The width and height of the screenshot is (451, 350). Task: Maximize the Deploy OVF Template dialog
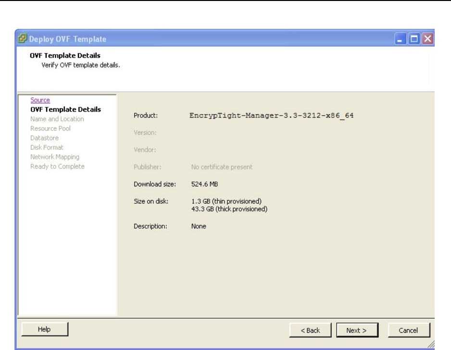point(414,39)
